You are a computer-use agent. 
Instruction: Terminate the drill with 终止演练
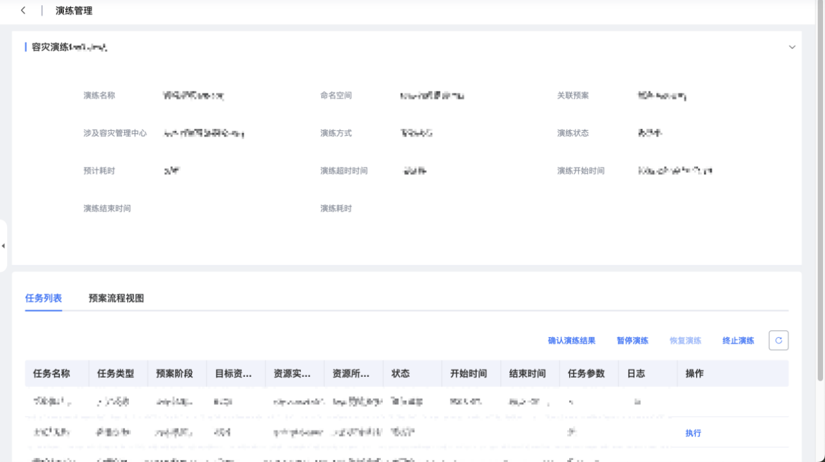(738, 341)
